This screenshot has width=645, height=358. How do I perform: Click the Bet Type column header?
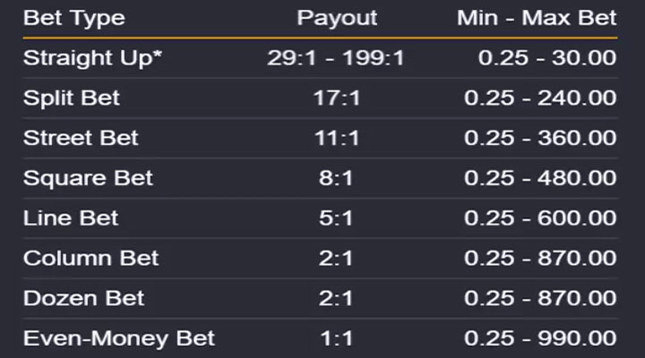coord(74,18)
